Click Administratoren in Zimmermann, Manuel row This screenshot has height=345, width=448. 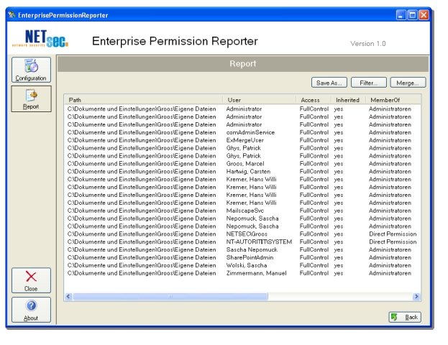(x=390, y=273)
